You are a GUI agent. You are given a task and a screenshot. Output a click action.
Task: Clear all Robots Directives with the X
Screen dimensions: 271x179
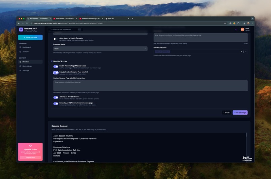click(241, 52)
